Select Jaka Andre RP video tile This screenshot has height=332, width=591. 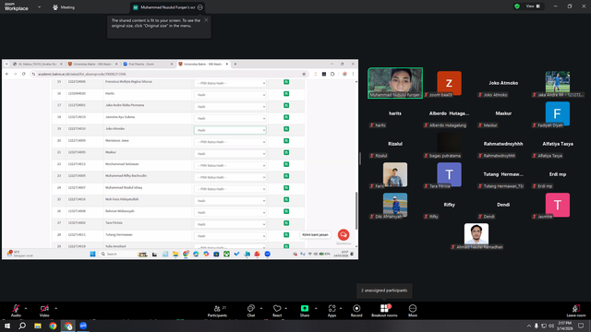tap(558, 83)
